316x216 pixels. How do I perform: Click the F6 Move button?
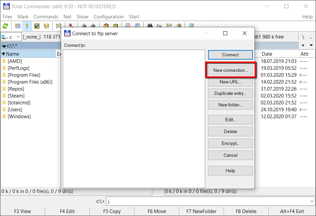(x=157, y=211)
